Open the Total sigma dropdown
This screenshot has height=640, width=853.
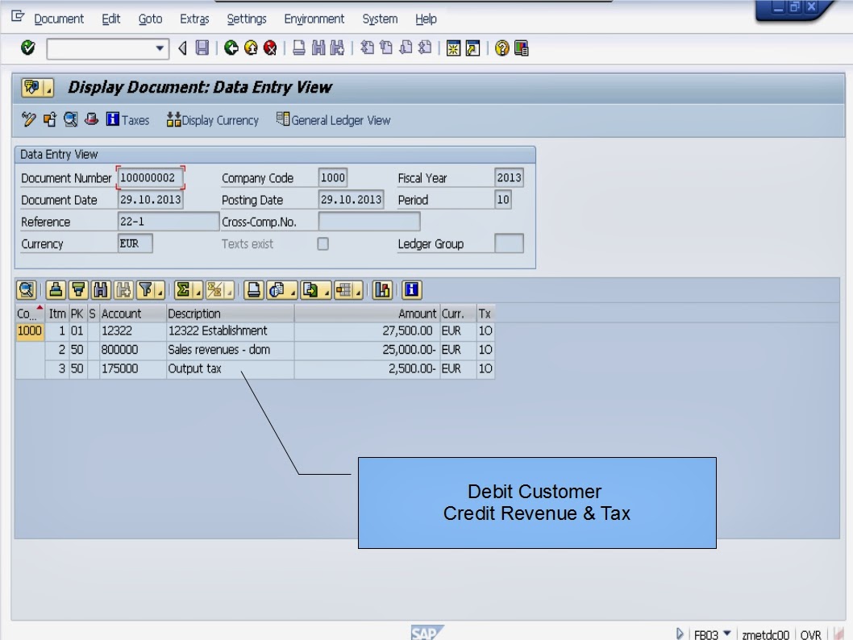[x=188, y=290]
